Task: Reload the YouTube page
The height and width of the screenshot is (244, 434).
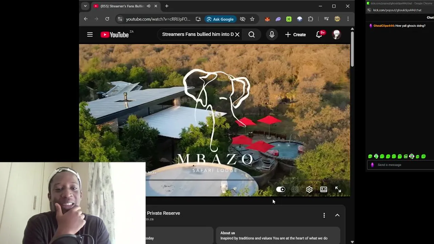Action: 107,19
